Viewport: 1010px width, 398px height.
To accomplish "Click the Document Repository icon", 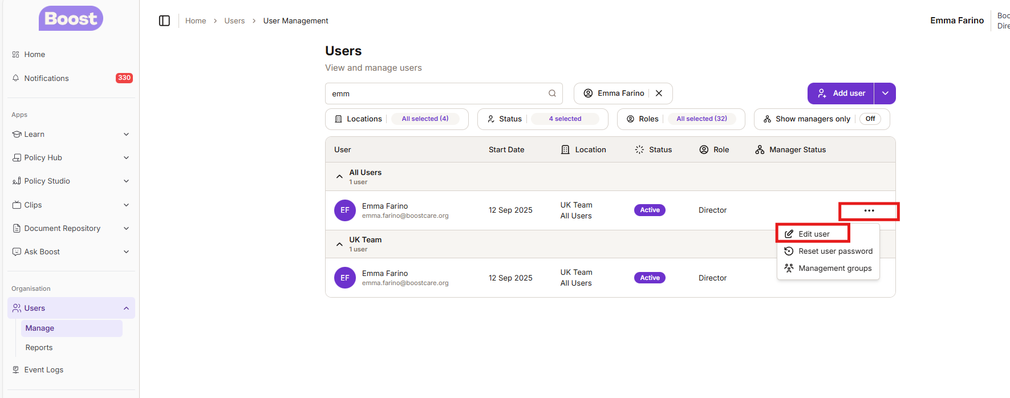I will [17, 228].
